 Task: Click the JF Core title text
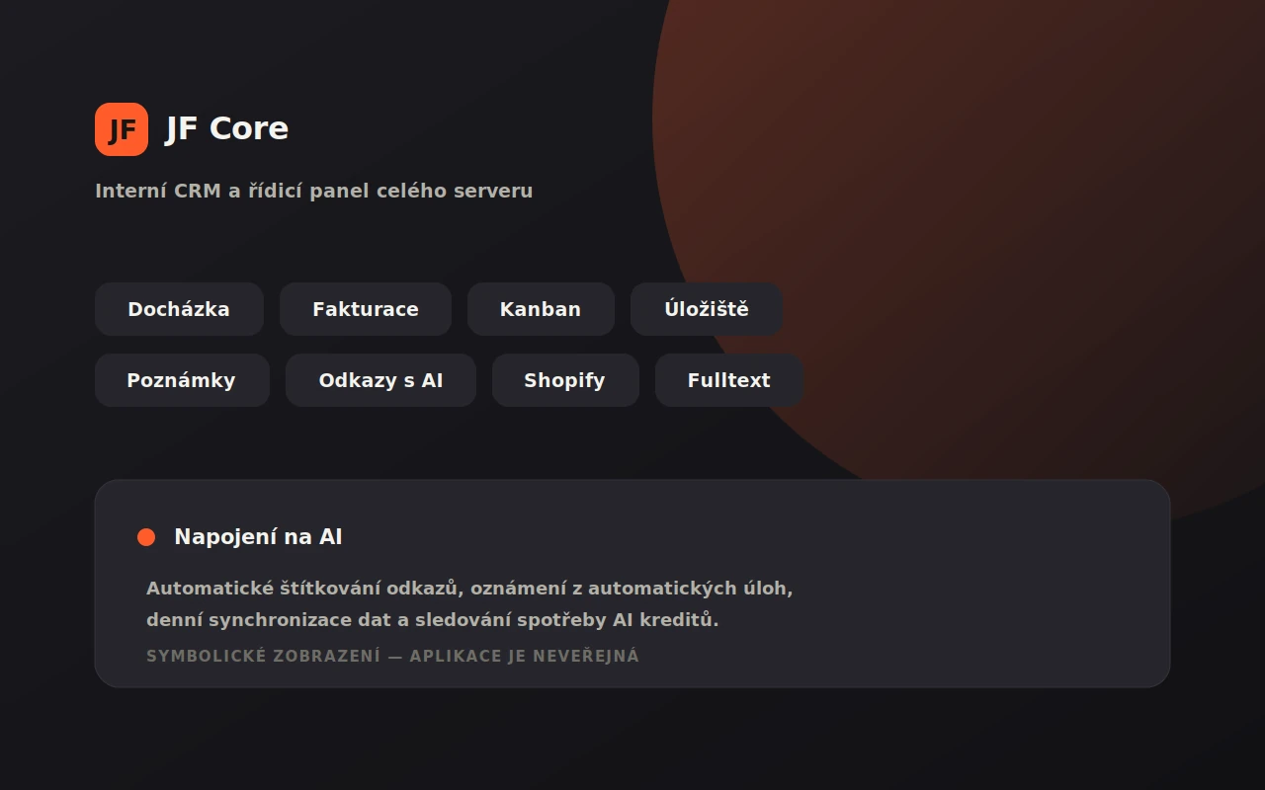[226, 128]
